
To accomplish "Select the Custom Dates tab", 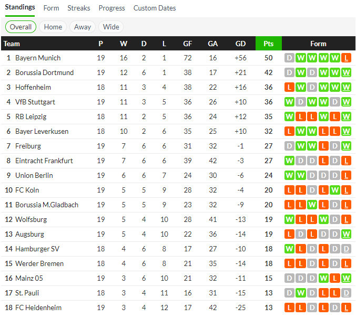I will pyautogui.click(x=155, y=8).
